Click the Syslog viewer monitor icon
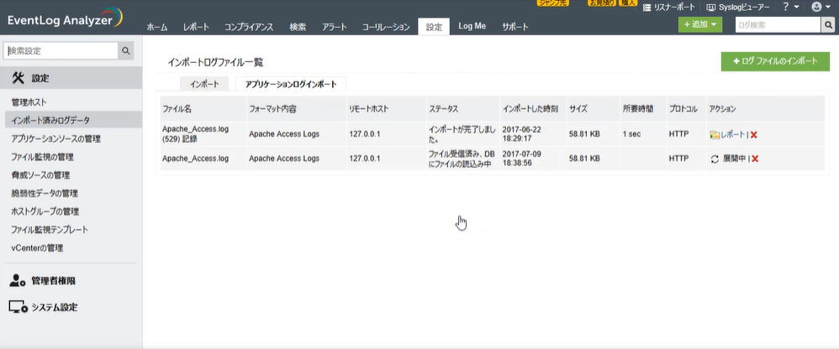 711,8
